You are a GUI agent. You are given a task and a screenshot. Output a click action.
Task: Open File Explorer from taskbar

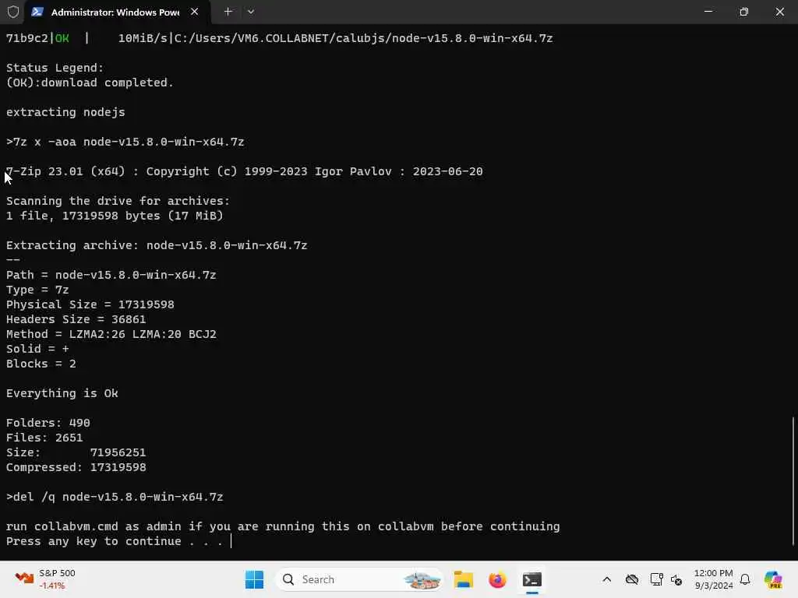click(x=463, y=579)
